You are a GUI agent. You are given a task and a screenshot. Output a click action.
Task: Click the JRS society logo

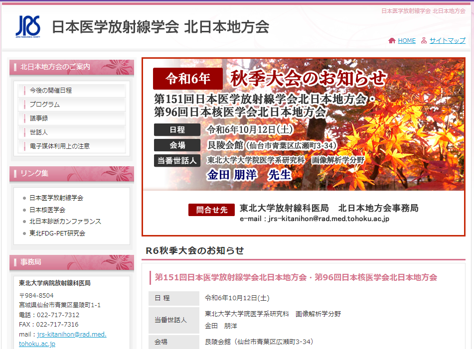pyautogui.click(x=28, y=26)
